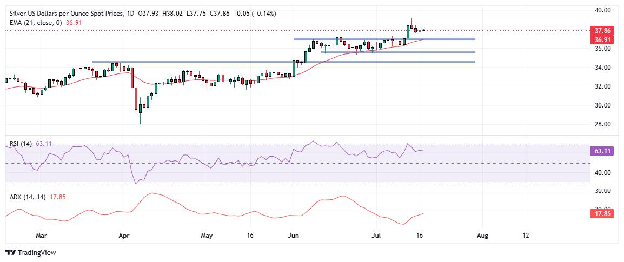Click the red 37.86 price label

click(x=603, y=30)
